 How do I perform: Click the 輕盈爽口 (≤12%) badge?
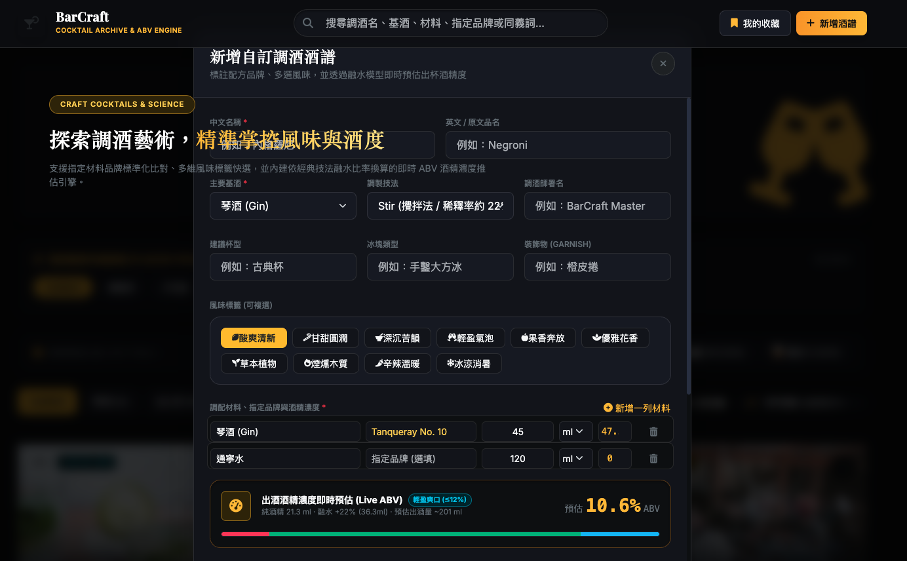440,500
